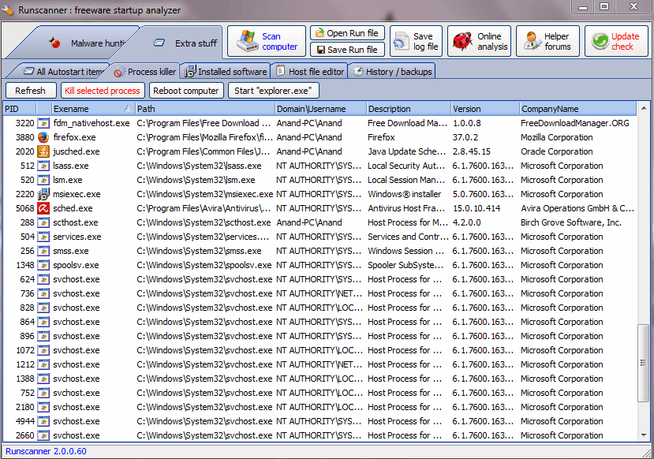This screenshot has width=654, height=459.
Task: Switch to the Host file editor tab
Action: 310,72
